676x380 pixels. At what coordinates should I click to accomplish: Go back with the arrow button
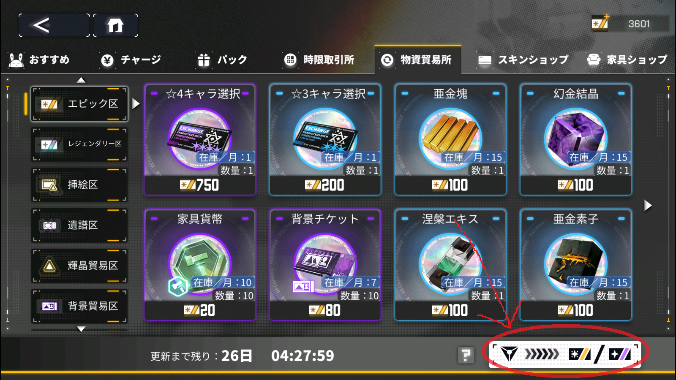[x=54, y=25]
